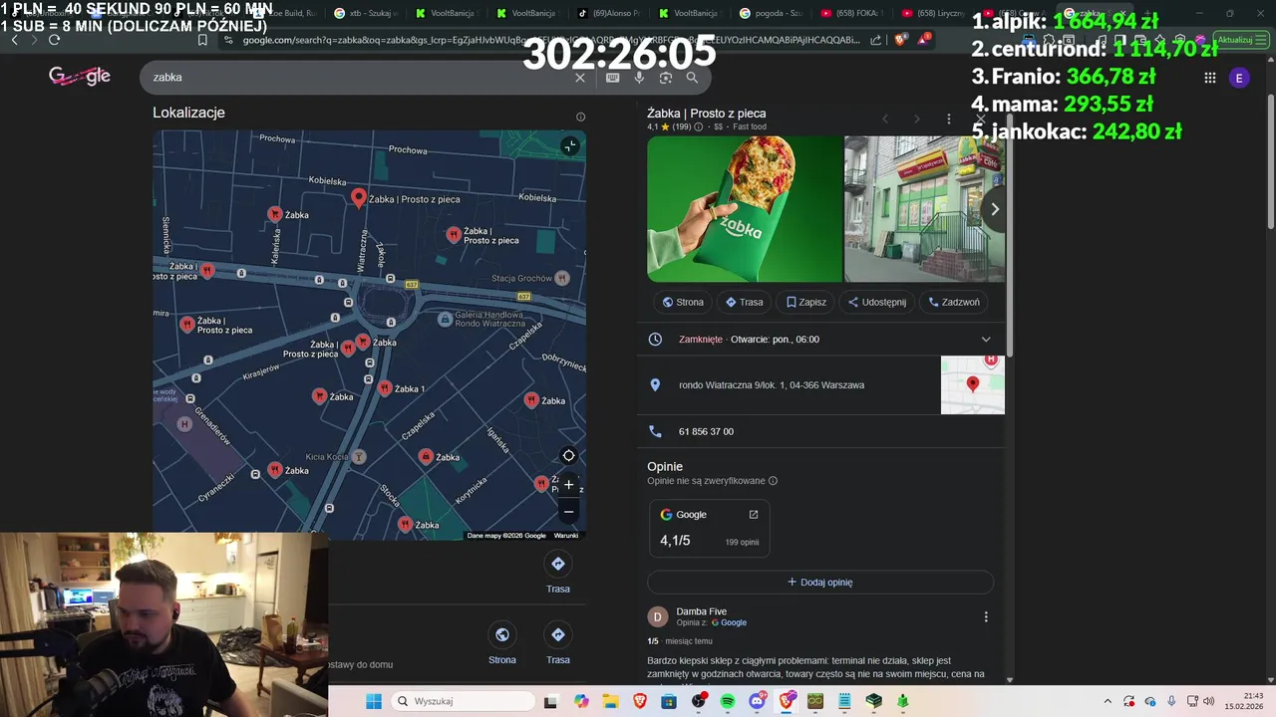
Task: Open the storefront photo thumbnail
Action: click(x=924, y=209)
